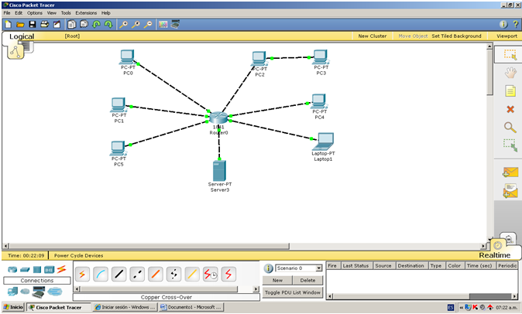Open the Activity Wizard icon
522x314 pixels.
(57, 24)
